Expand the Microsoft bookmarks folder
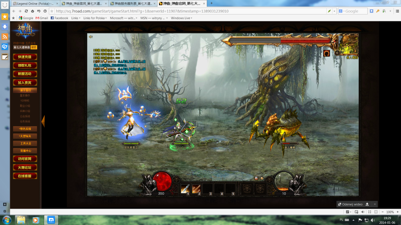 (x=123, y=18)
